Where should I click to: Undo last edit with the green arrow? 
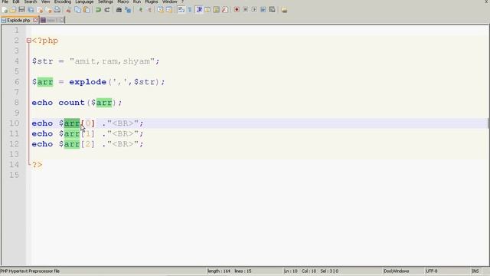pos(98,10)
